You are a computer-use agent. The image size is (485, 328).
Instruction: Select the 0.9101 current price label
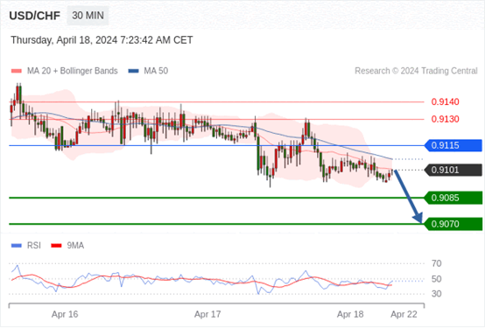click(453, 170)
